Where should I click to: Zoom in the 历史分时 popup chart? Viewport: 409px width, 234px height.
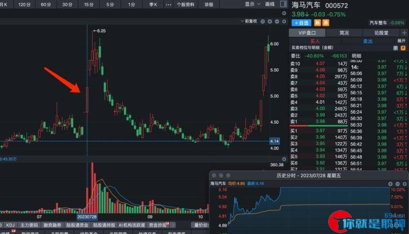click(390, 184)
